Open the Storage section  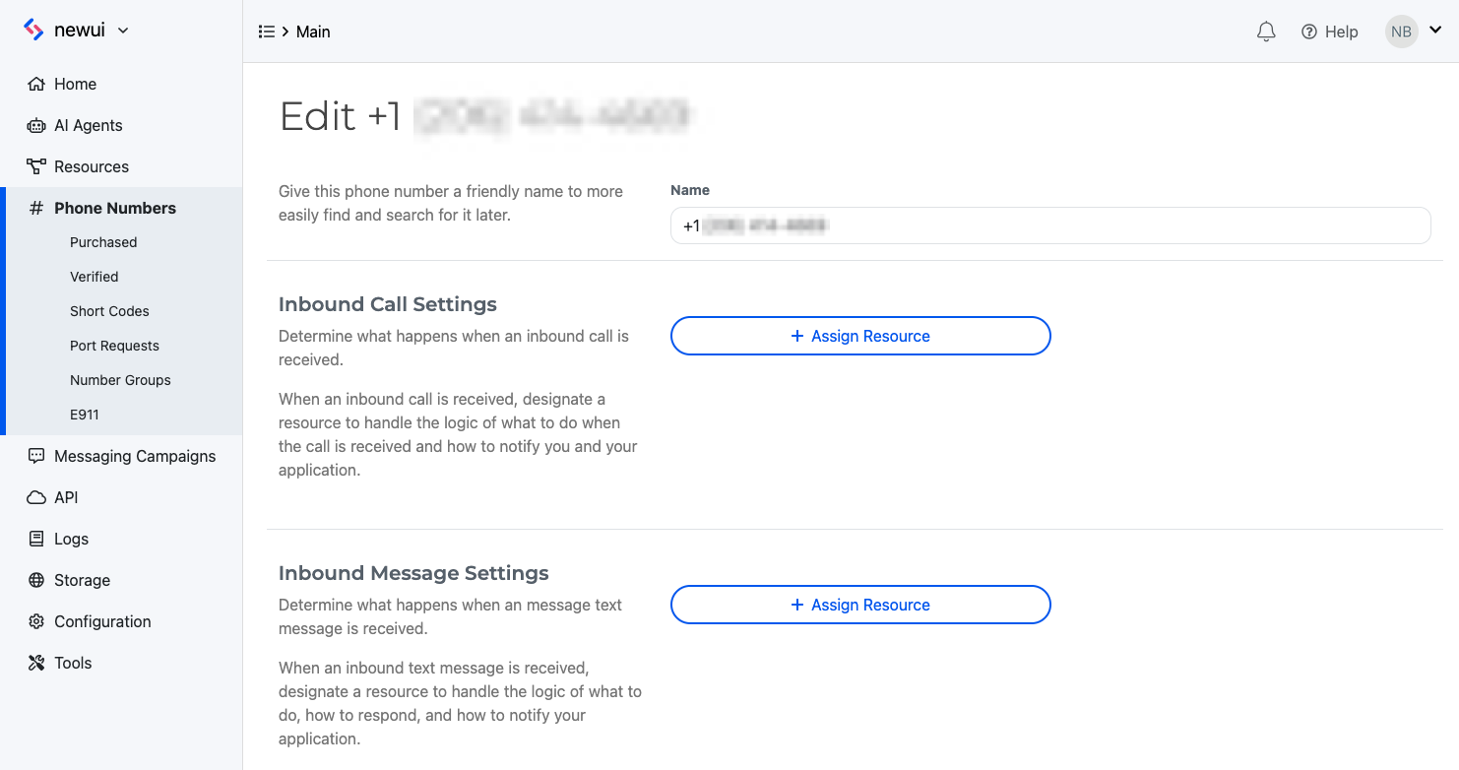click(x=80, y=580)
